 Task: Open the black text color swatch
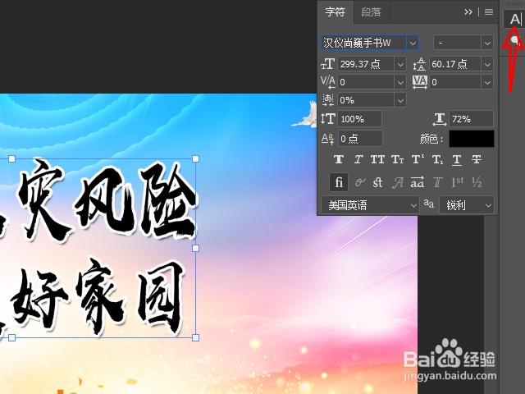(472, 139)
